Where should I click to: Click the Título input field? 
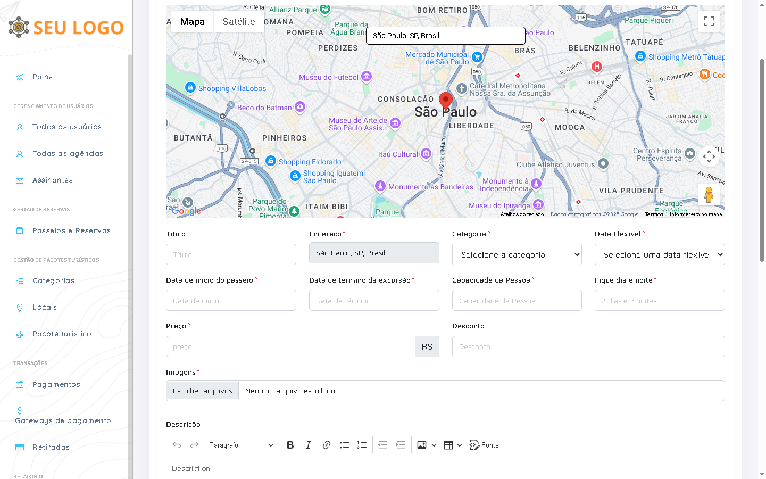[231, 254]
